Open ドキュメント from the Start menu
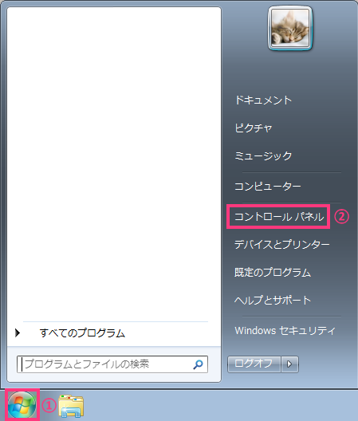 [x=263, y=100]
